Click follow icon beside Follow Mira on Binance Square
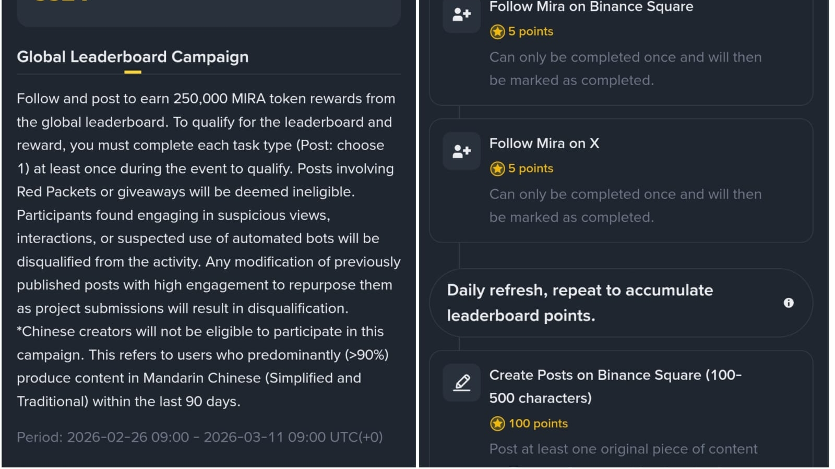The image size is (835, 469). click(461, 15)
